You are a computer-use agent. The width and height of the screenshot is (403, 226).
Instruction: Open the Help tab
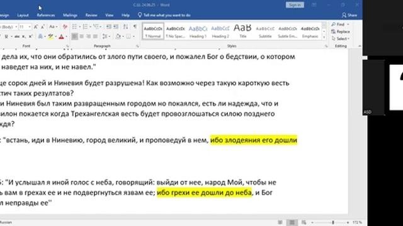125,15
